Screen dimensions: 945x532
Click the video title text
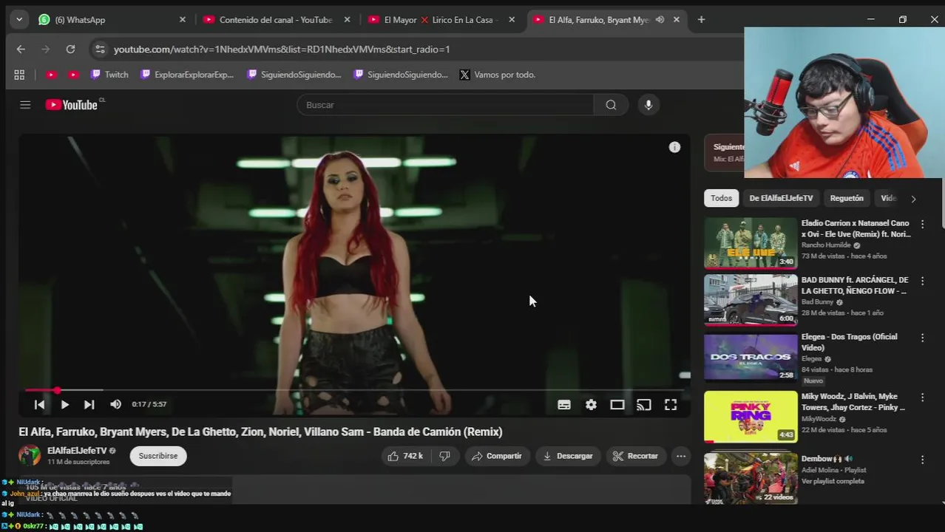pyautogui.click(x=260, y=432)
